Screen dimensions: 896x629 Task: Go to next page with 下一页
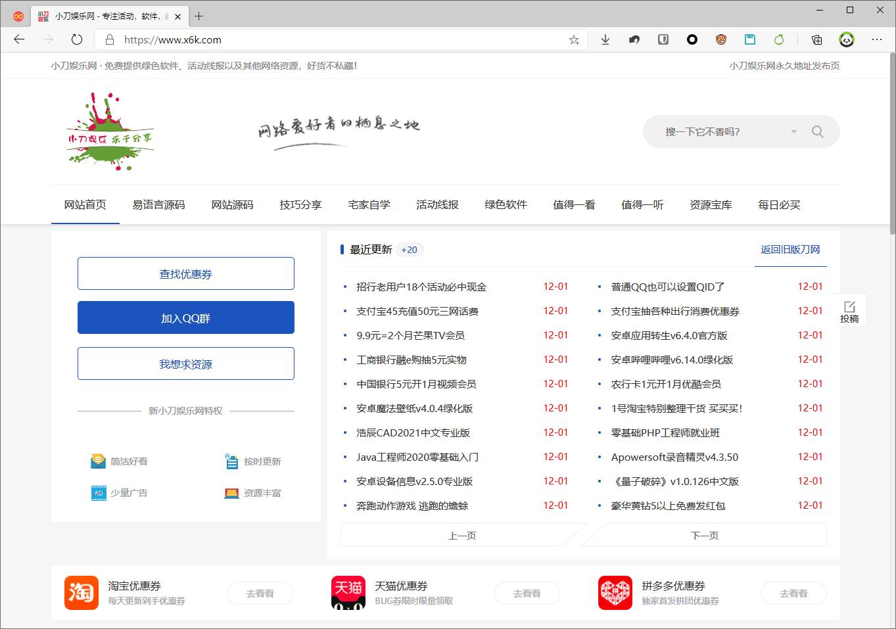(x=705, y=536)
